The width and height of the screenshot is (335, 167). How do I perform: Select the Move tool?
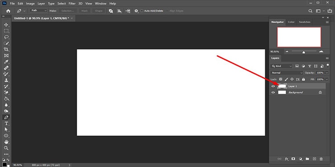6,25
